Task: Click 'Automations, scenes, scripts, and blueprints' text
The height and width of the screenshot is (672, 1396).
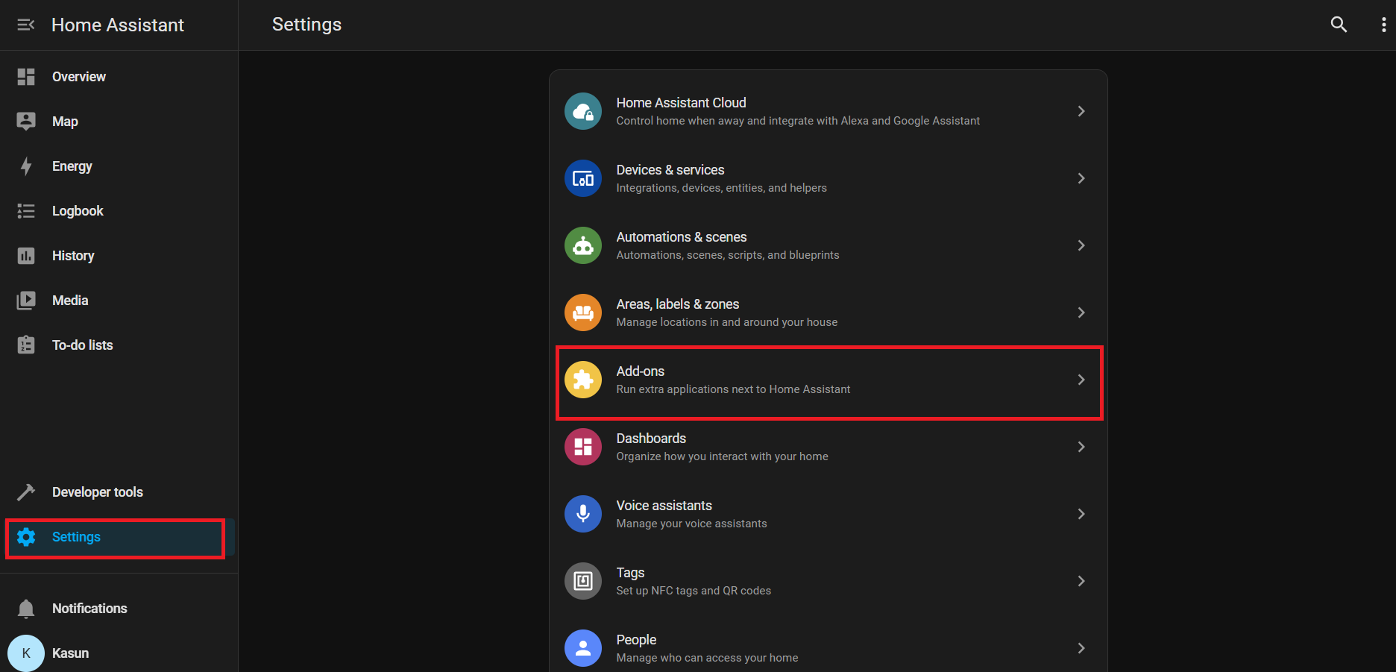Action: tap(728, 255)
